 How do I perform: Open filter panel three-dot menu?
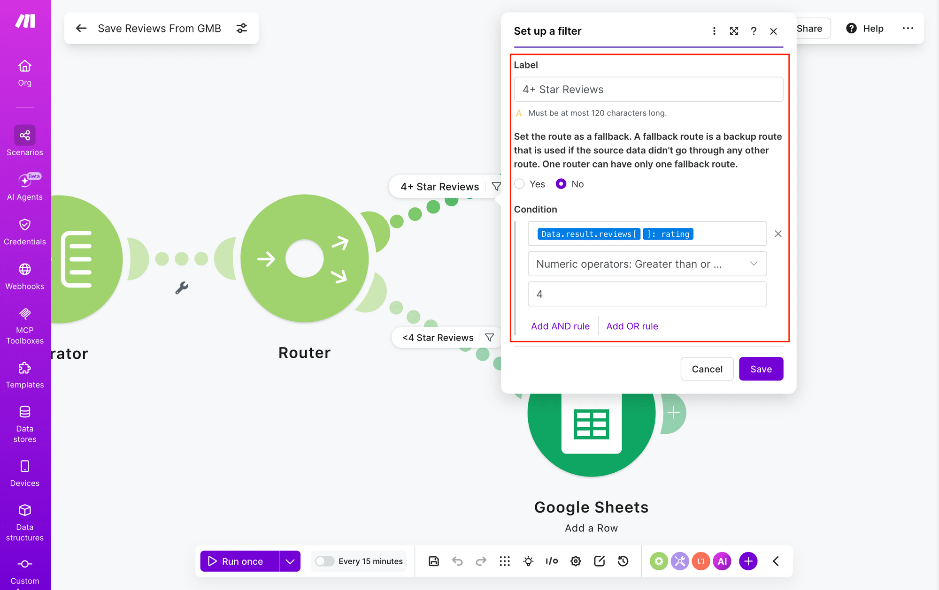click(x=714, y=31)
